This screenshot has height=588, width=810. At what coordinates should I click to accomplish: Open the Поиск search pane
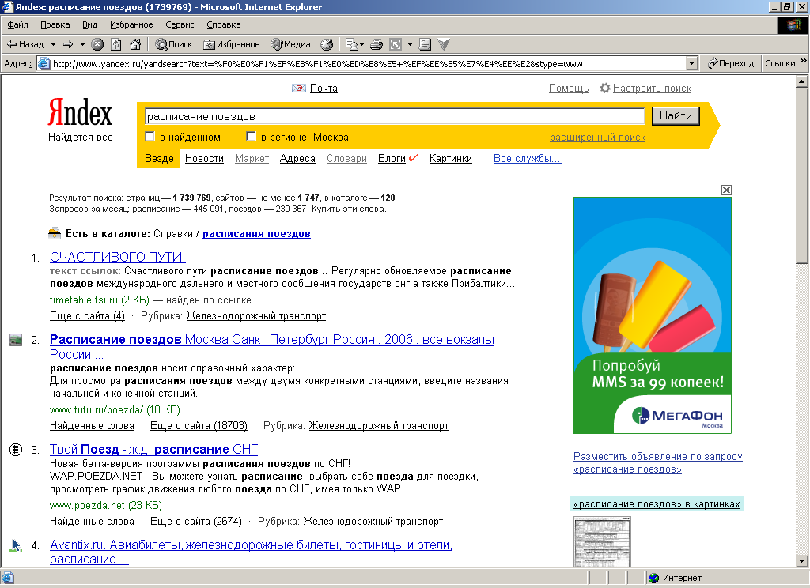coord(174,44)
